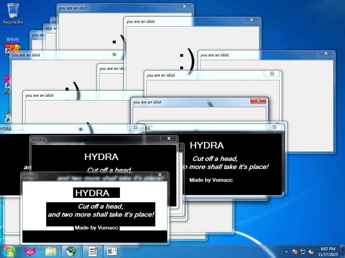The image size is (345, 258).
Task: Click 'Made by Vumacc' in the right black HYDRA window
Action: 211,180
